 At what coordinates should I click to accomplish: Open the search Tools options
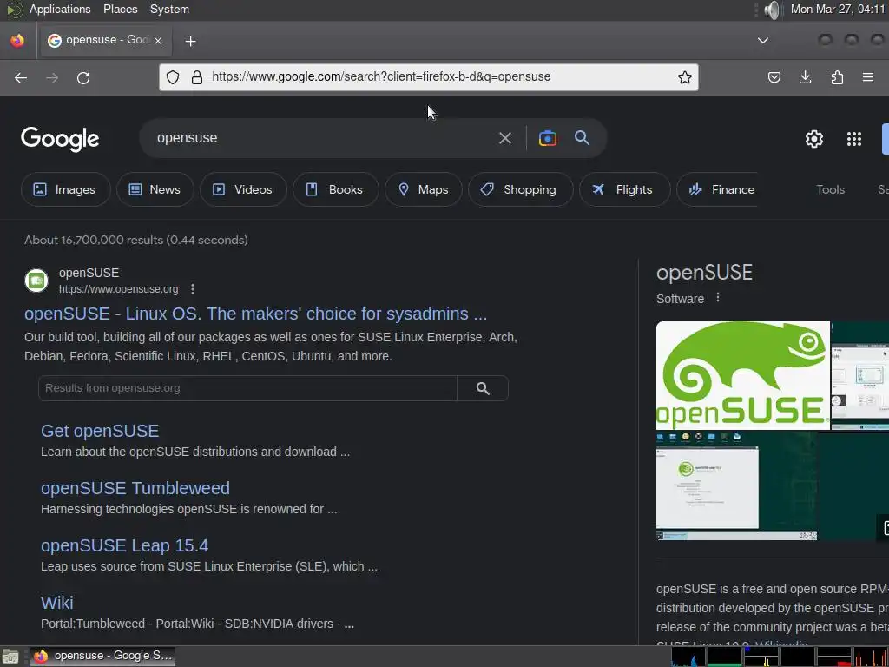point(830,189)
